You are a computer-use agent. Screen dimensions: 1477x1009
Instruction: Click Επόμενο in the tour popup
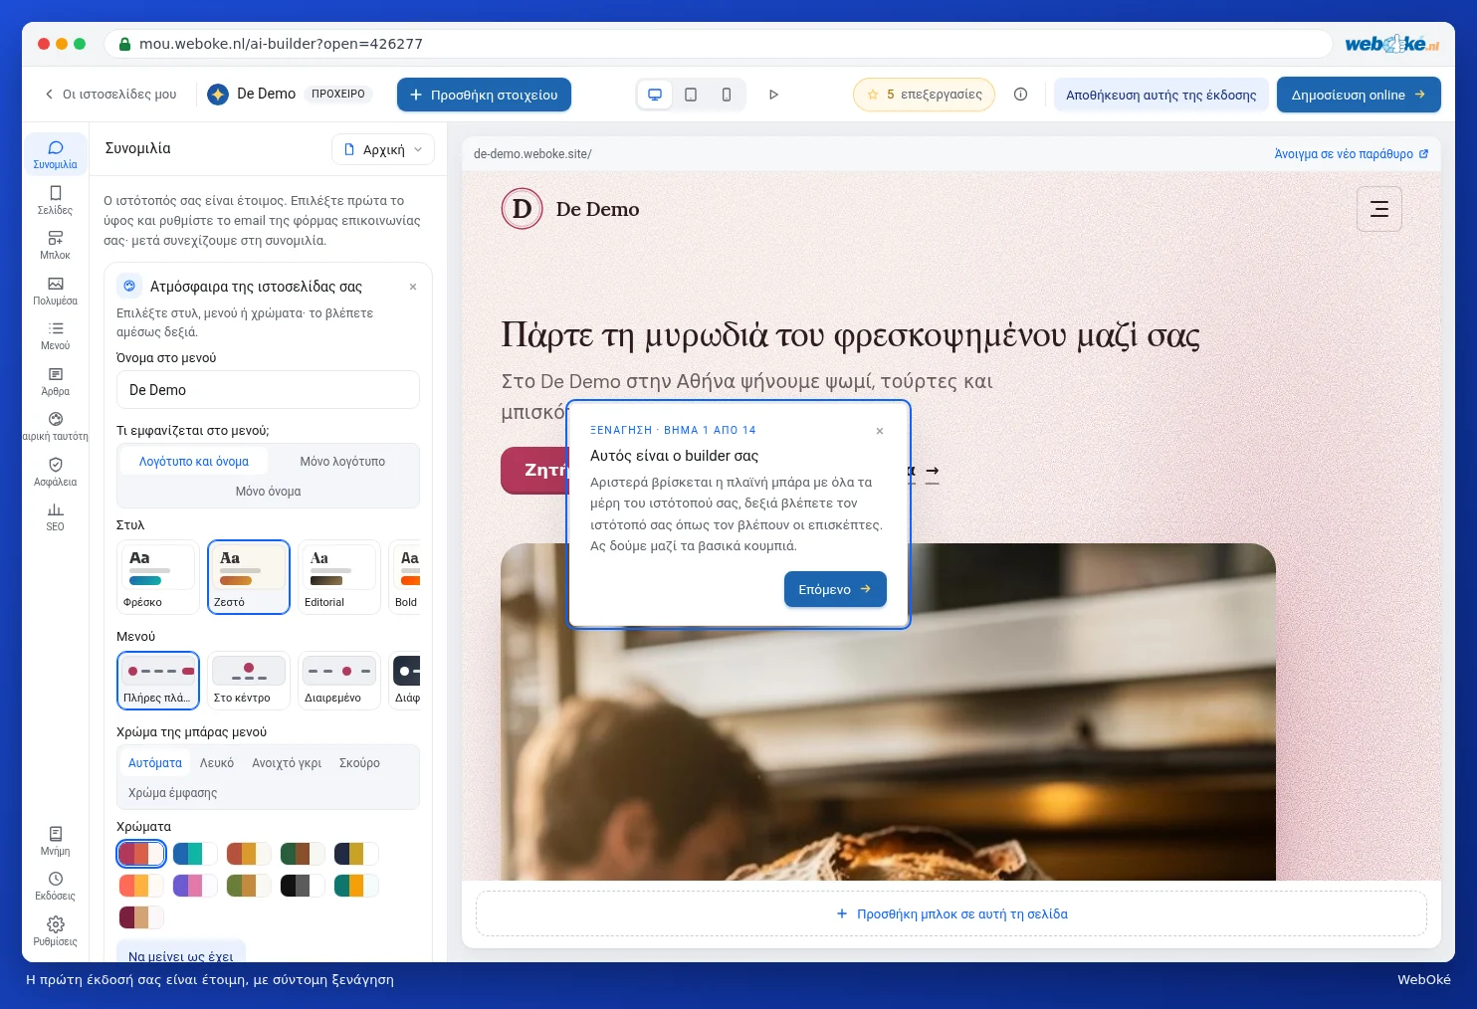point(835,589)
